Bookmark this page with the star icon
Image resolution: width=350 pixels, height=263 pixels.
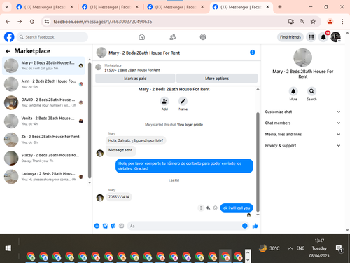pos(313,22)
